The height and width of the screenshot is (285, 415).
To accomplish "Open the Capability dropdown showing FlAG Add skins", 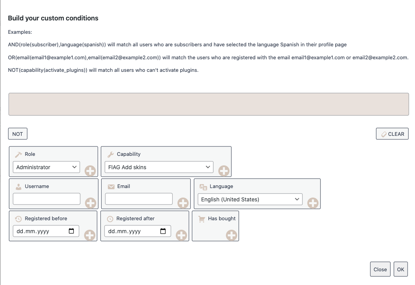I will click(x=159, y=167).
